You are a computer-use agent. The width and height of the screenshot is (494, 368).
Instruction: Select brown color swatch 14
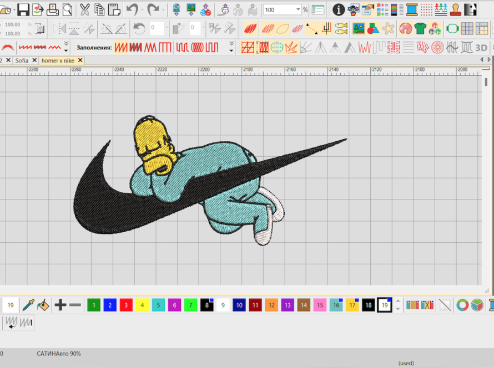point(304,305)
